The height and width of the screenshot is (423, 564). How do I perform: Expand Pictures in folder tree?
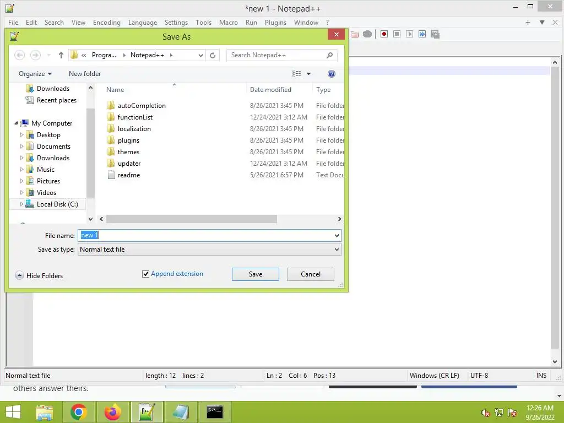21,181
